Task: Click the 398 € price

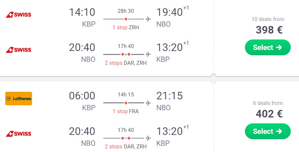Action: coord(269,30)
